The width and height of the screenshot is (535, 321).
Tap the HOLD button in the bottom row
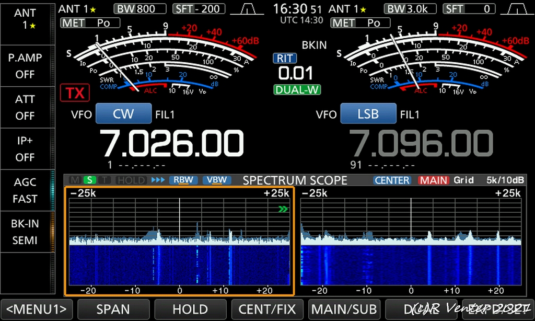[190, 309]
